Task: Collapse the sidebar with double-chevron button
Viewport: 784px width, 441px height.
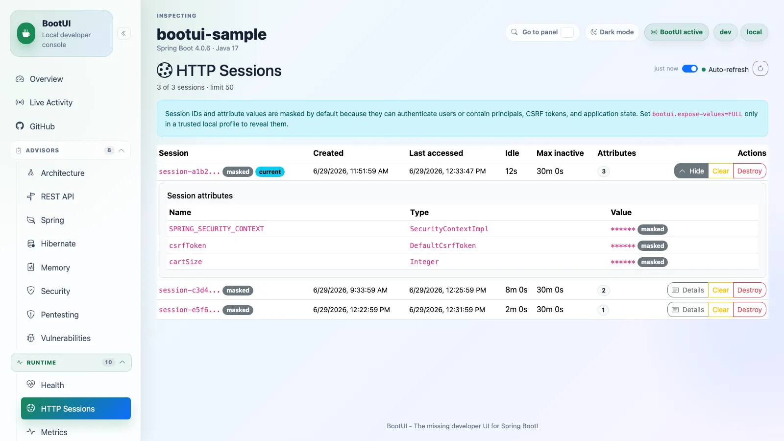Action: click(x=124, y=33)
